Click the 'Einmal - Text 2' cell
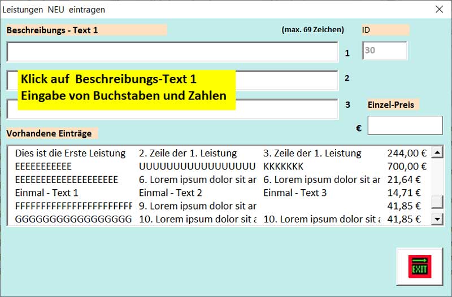Viewport: 452px width, 297px height. 171,193
